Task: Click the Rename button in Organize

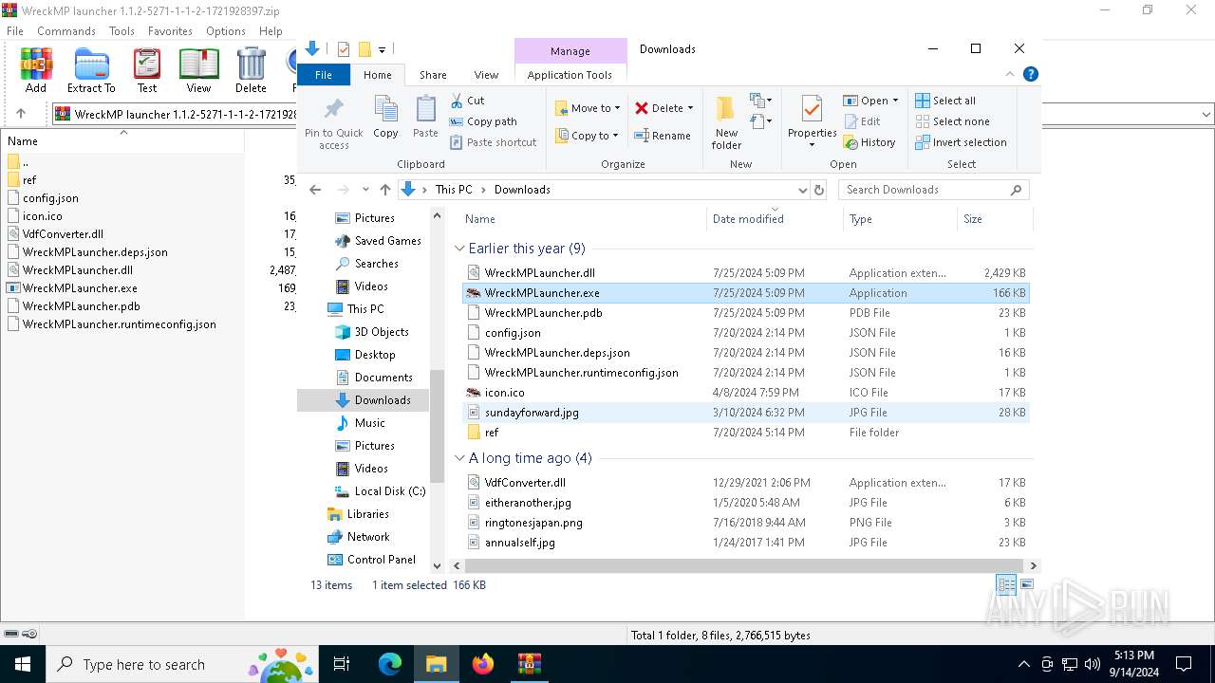Action: click(x=663, y=136)
